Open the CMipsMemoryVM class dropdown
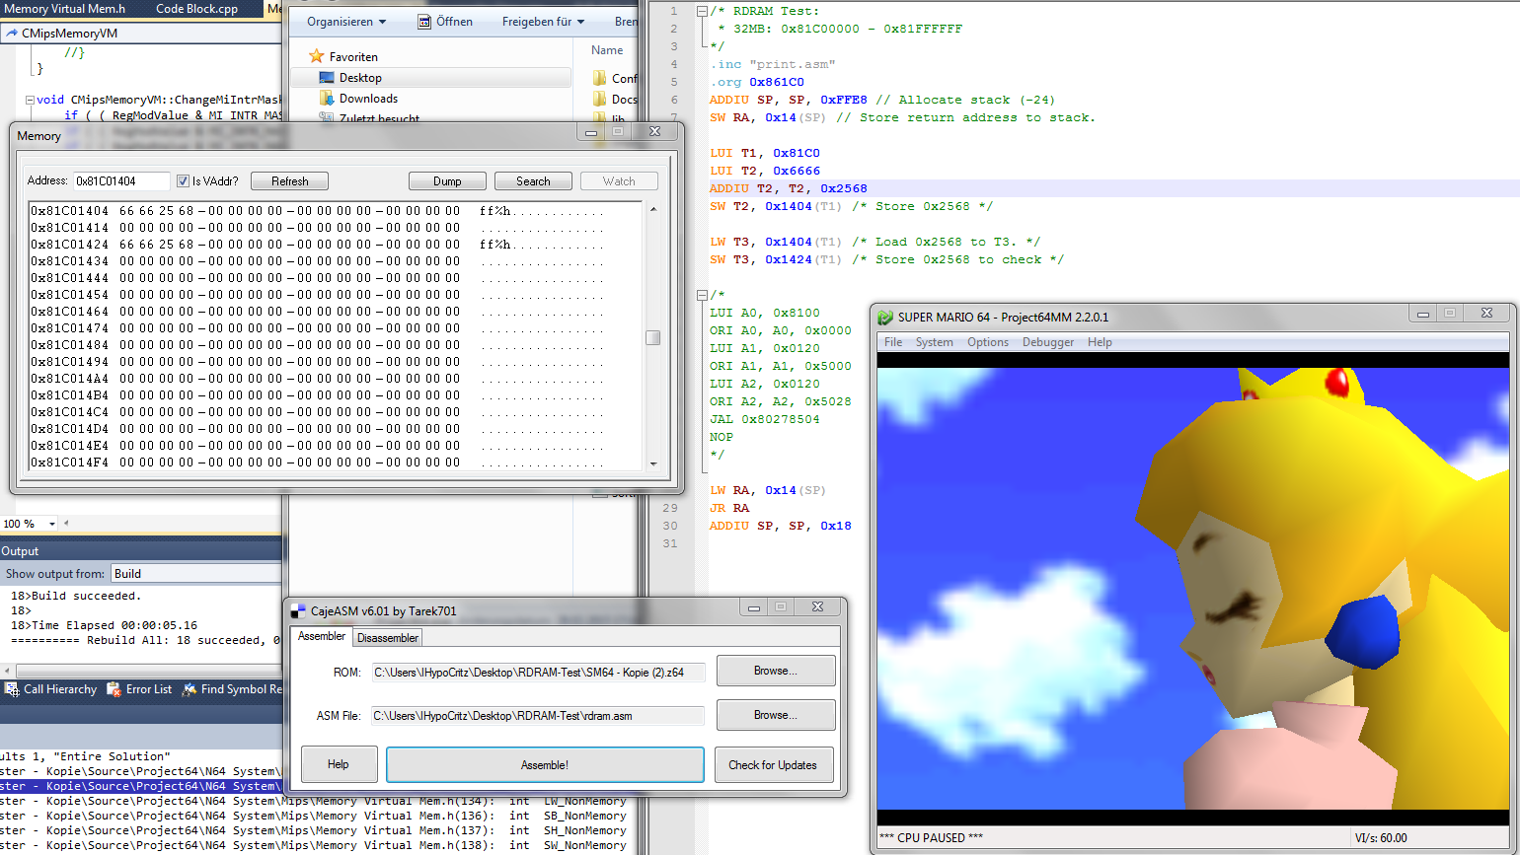Screen dimensions: 1520x855 tap(141, 33)
